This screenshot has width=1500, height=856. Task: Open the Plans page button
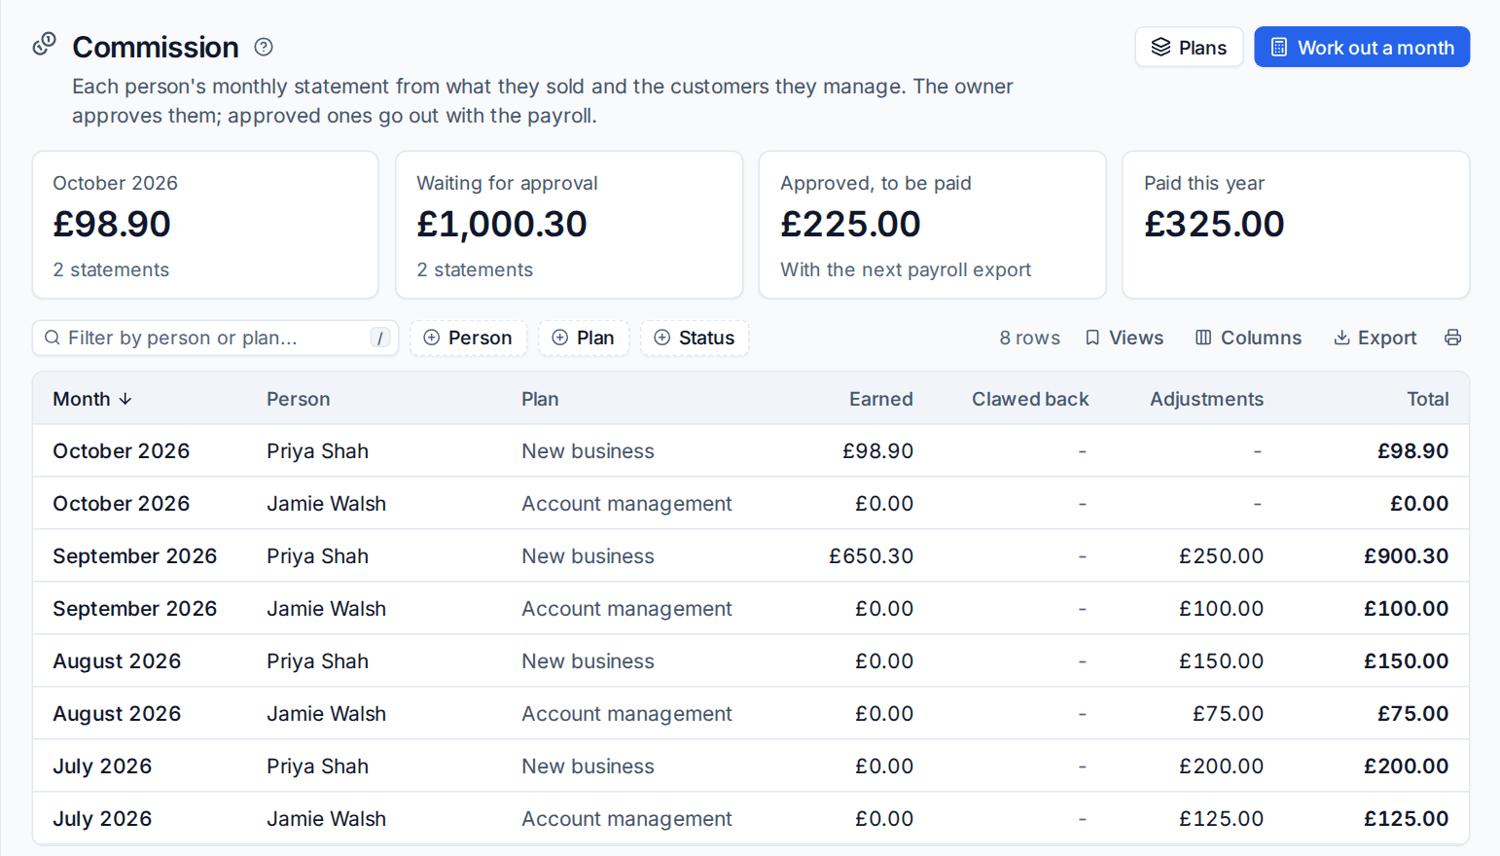click(1189, 47)
